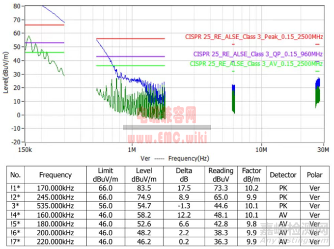Viewport: 334px width, 249px height.
Task: Select the Frequency column header
Action: [x=55, y=175]
